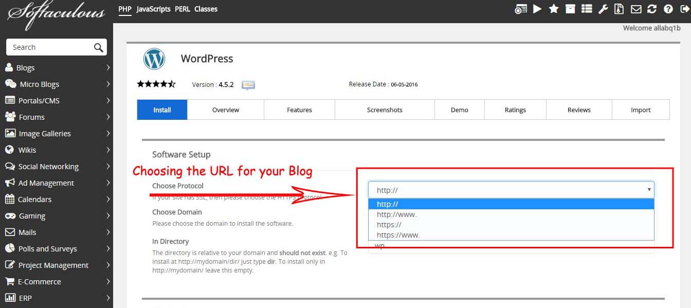Click the Image Galleries picture icon
The height and width of the screenshot is (308, 691).
10,133
